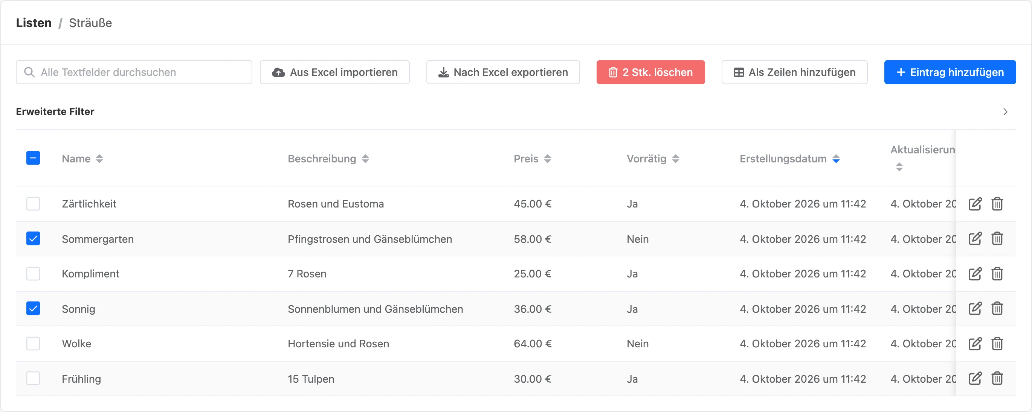This screenshot has width=1032, height=412.
Task: Toggle the select-all header checkbox
Action: pos(33,158)
